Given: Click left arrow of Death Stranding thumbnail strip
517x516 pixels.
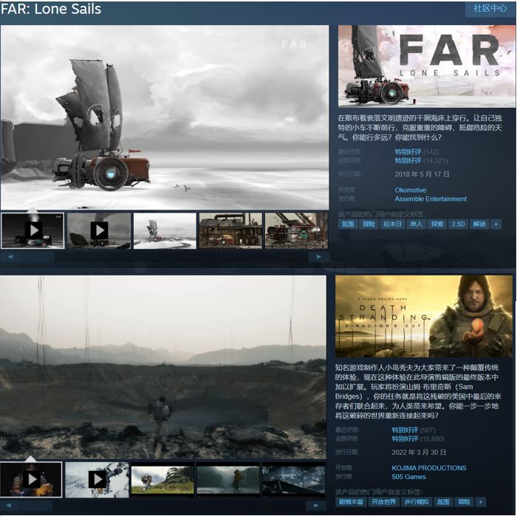Looking at the screenshot, I should [9, 505].
